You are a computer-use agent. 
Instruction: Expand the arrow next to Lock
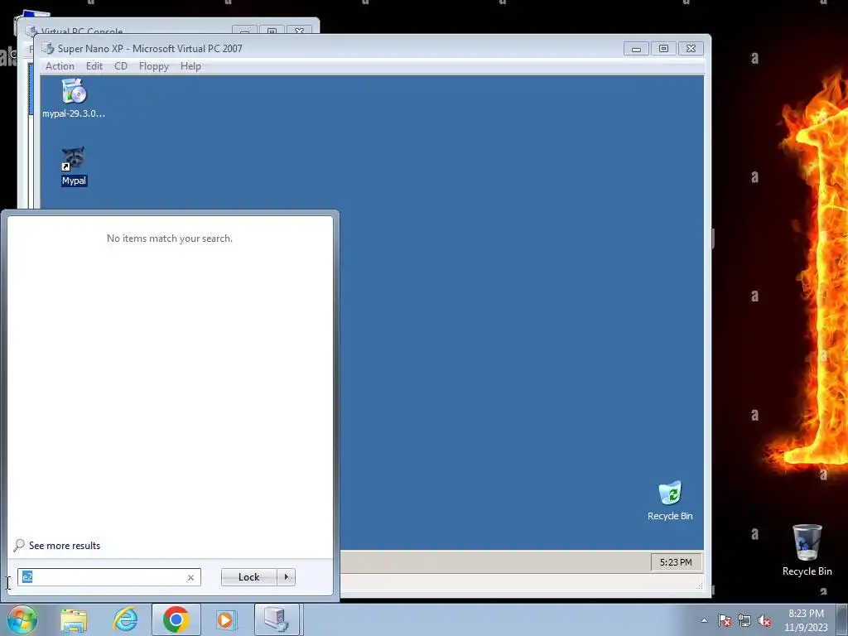(286, 577)
